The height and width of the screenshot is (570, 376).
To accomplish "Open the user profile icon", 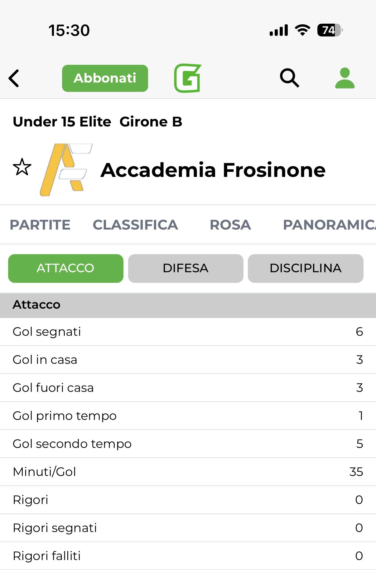I will point(345,78).
